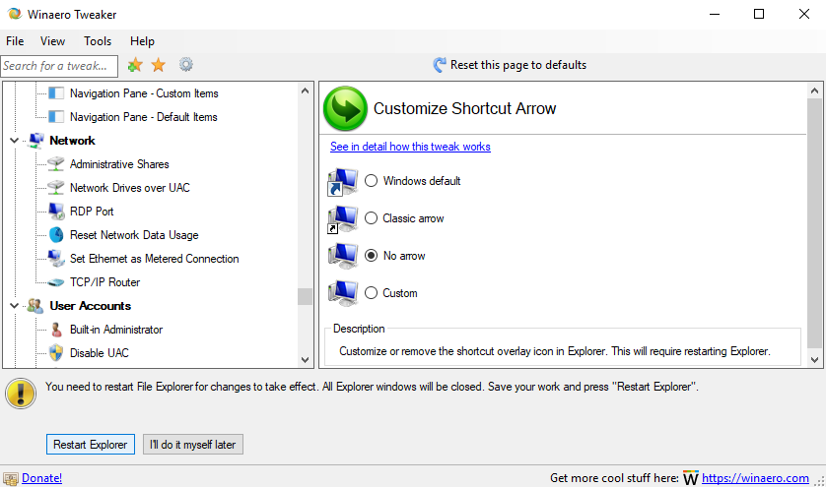Open the Tools menu
Screen dimensions: 826x487
98,41
